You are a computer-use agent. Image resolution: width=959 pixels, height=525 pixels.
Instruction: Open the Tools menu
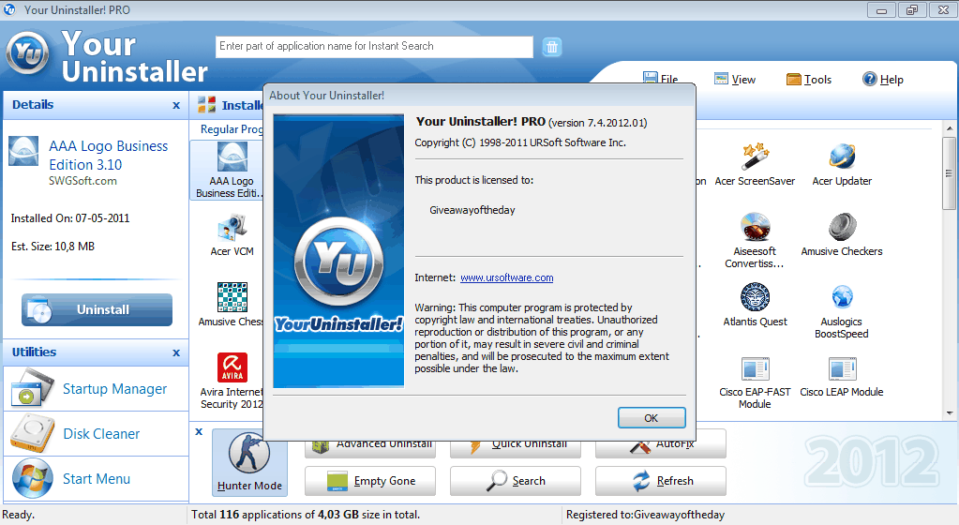[x=809, y=79]
